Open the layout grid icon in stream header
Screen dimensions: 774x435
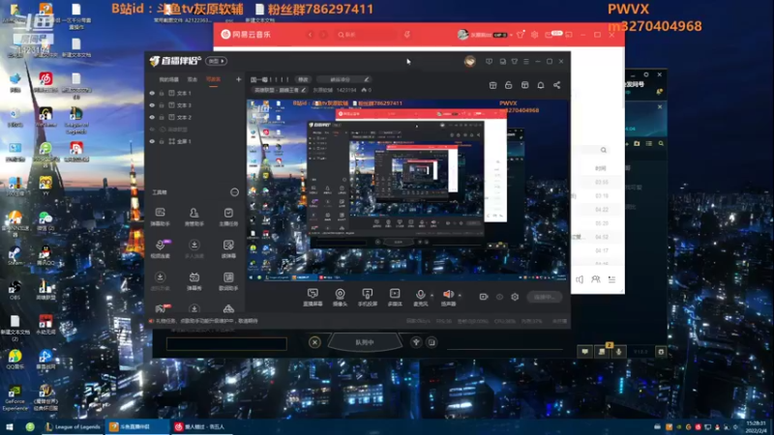coord(524,85)
